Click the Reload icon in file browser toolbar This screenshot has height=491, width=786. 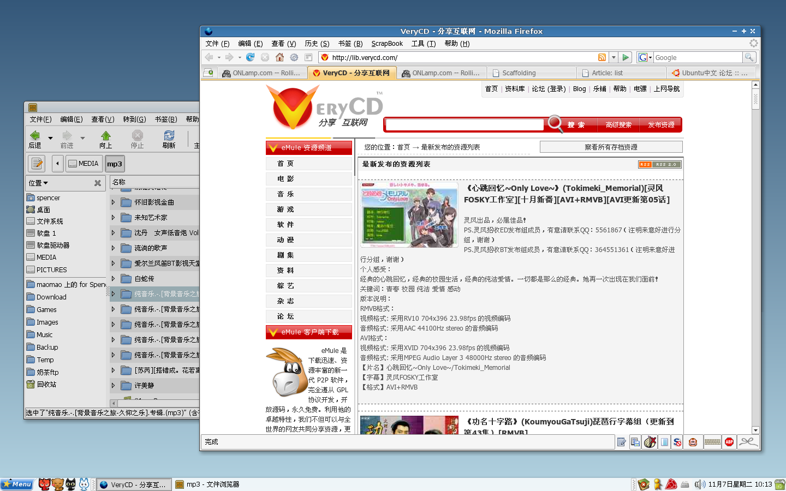[169, 139]
